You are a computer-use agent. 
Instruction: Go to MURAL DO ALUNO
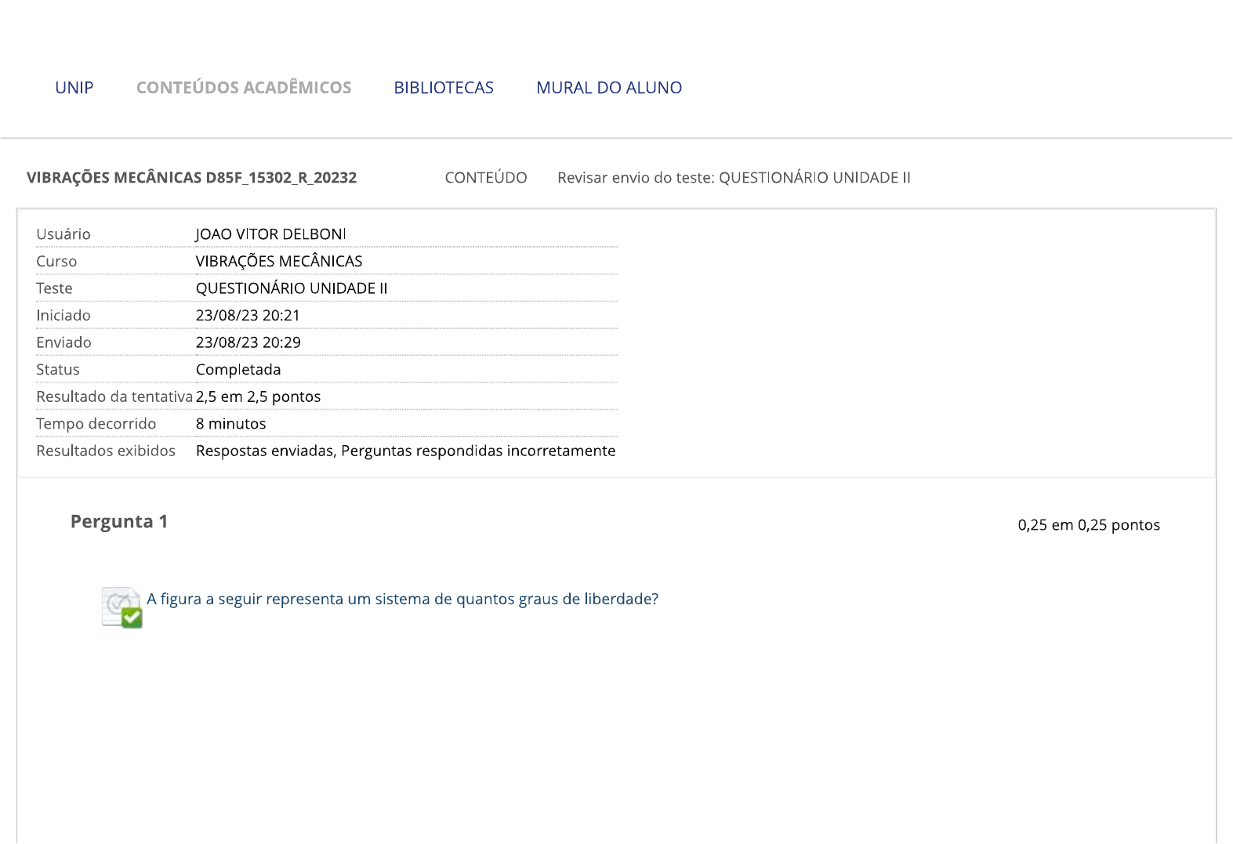tap(609, 88)
